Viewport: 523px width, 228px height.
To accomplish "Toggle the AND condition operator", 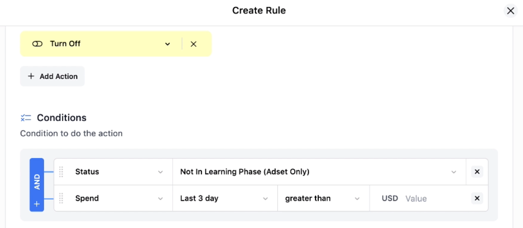I will click(36, 182).
